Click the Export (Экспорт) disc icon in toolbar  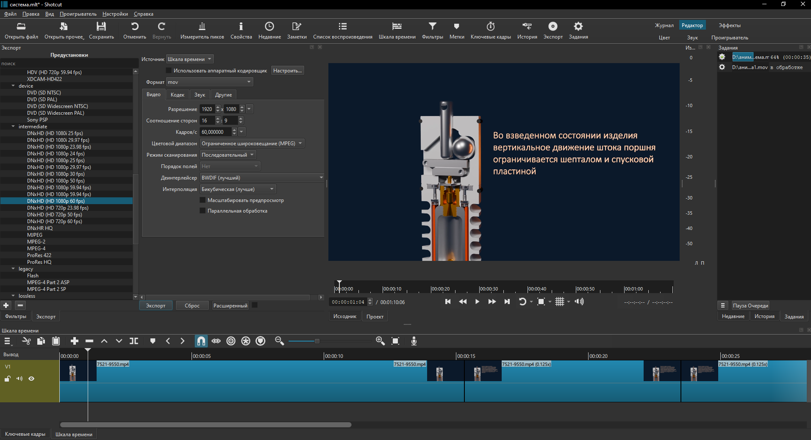(x=553, y=27)
